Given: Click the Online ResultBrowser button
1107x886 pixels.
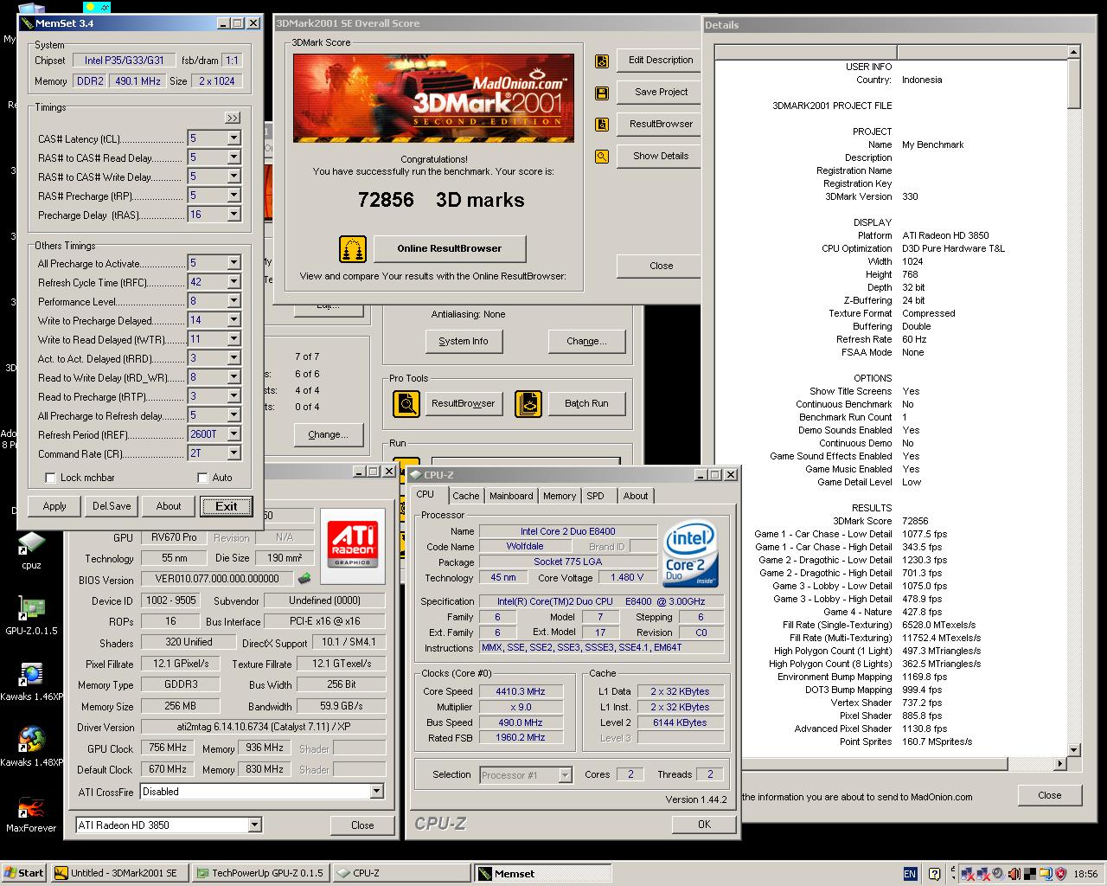Looking at the screenshot, I should point(449,248).
